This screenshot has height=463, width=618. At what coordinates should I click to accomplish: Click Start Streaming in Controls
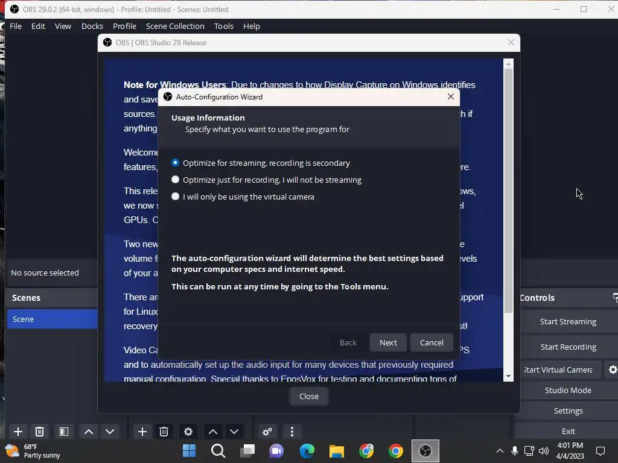point(568,322)
